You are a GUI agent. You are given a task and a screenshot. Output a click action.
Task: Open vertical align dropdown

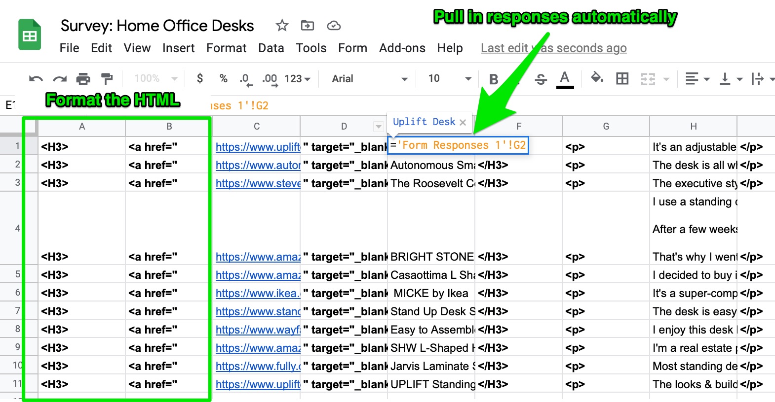(x=731, y=79)
